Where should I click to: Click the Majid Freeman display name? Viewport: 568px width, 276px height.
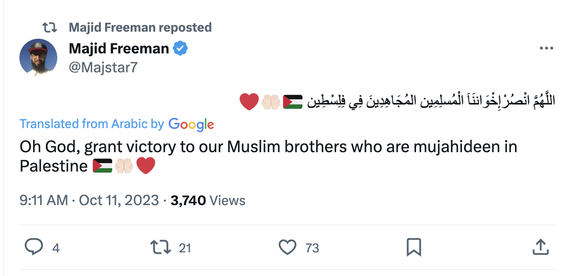pos(119,48)
